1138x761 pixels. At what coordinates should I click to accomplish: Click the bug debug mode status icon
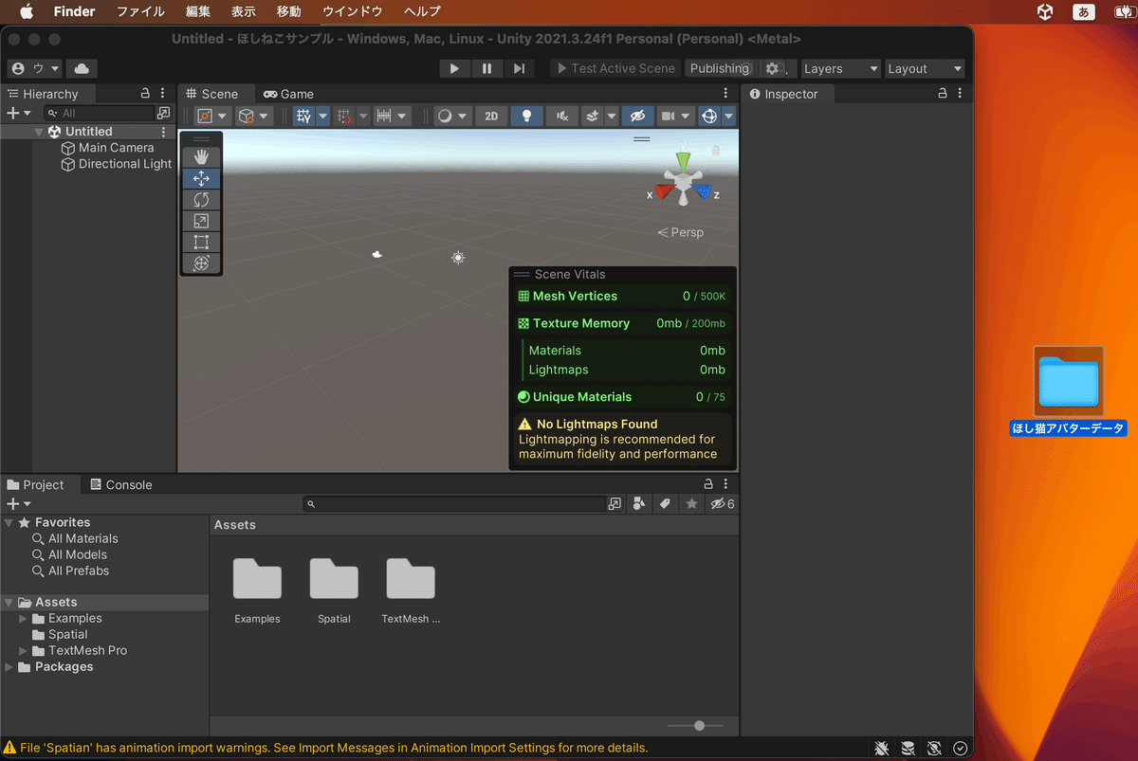tap(882, 749)
